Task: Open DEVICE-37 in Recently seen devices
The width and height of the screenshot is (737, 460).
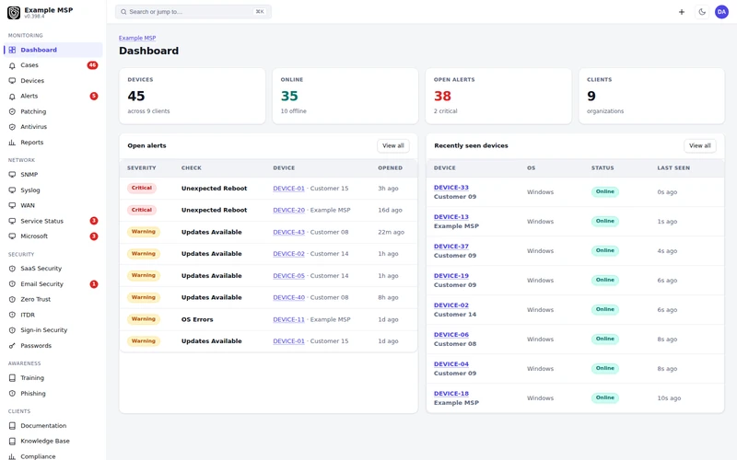Action: click(x=451, y=247)
